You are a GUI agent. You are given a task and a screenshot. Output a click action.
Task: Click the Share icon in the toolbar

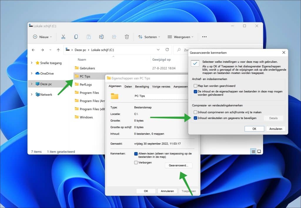tap(114, 37)
